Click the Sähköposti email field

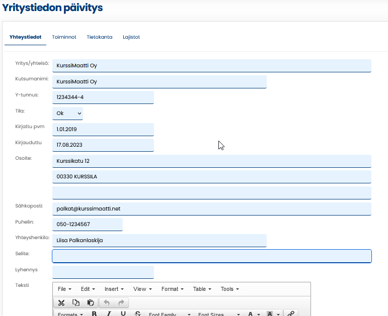211,208
